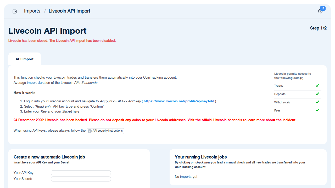The image size is (335, 188).
Task: Go to Imports breadcrumb
Action: (x=32, y=11)
